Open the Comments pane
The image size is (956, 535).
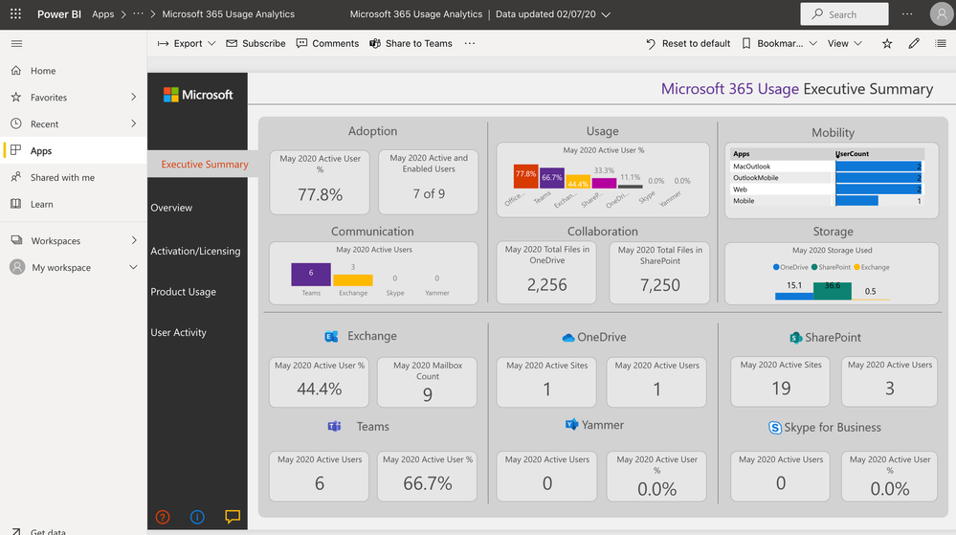click(327, 43)
